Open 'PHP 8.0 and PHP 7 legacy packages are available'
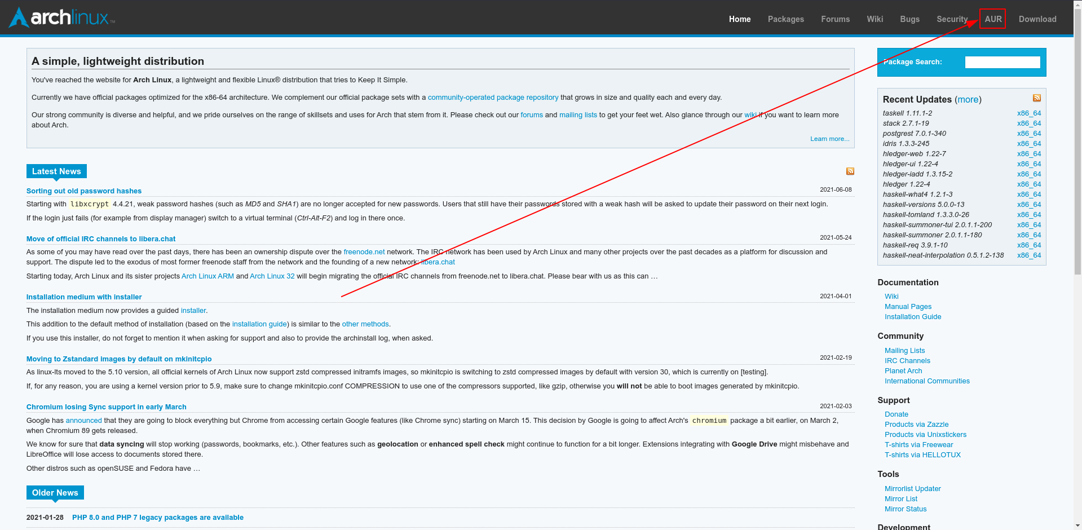Image resolution: width=1082 pixels, height=530 pixels. point(157,517)
